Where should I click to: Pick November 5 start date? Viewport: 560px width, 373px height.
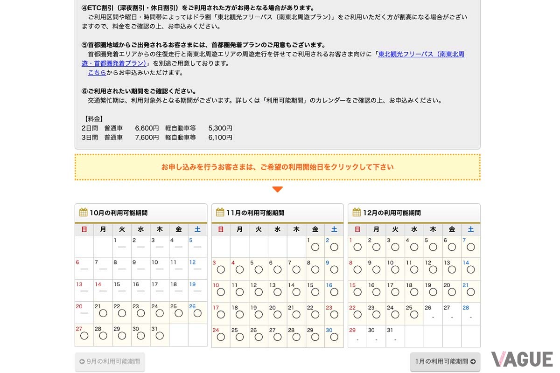click(259, 269)
